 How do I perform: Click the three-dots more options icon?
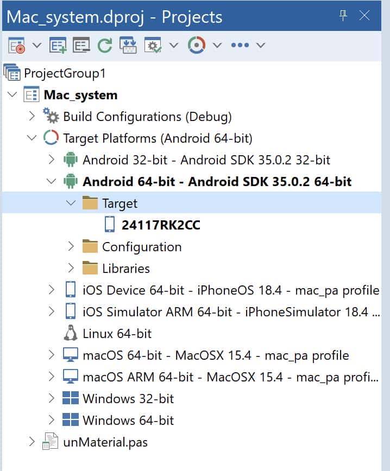pyautogui.click(x=240, y=46)
